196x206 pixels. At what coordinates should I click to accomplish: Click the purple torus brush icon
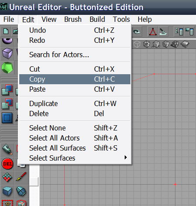[7, 41]
